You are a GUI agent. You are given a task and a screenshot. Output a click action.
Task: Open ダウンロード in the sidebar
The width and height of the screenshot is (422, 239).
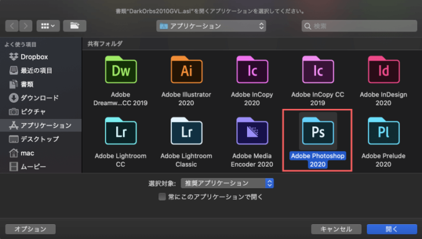pos(40,98)
